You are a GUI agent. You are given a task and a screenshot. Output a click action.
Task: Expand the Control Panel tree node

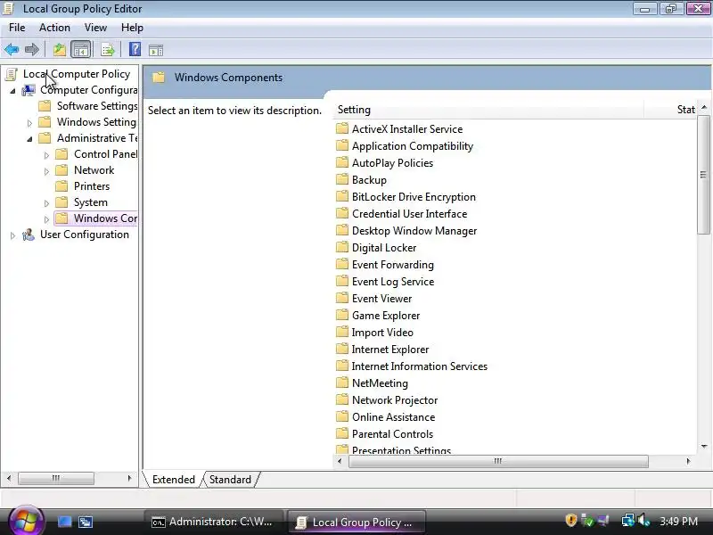46,155
